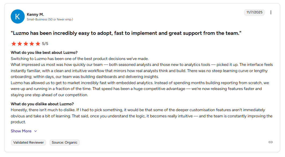
Task: Select the Source: Organic badge
Action: point(64,142)
